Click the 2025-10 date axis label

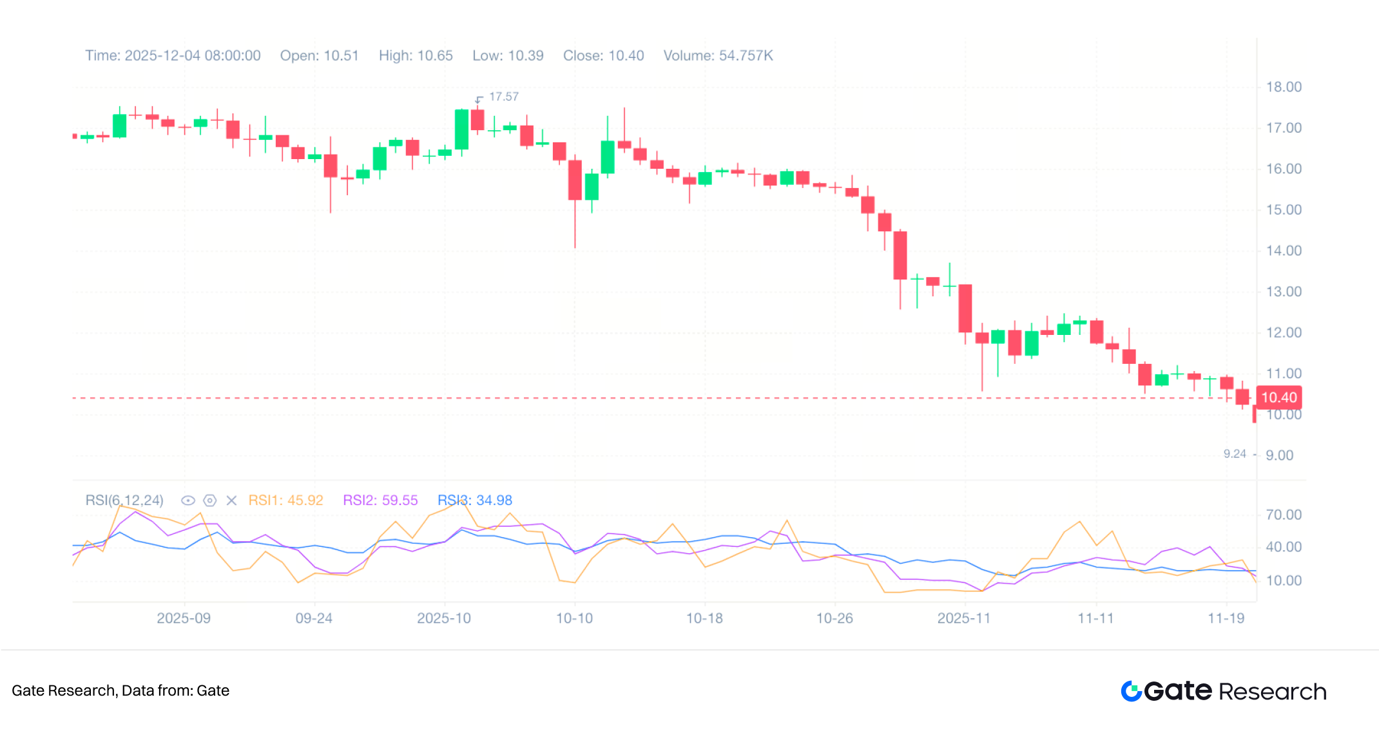pyautogui.click(x=443, y=618)
